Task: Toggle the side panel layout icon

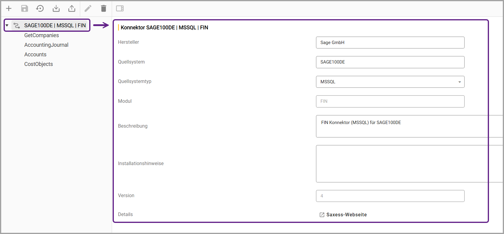Action: click(x=120, y=8)
